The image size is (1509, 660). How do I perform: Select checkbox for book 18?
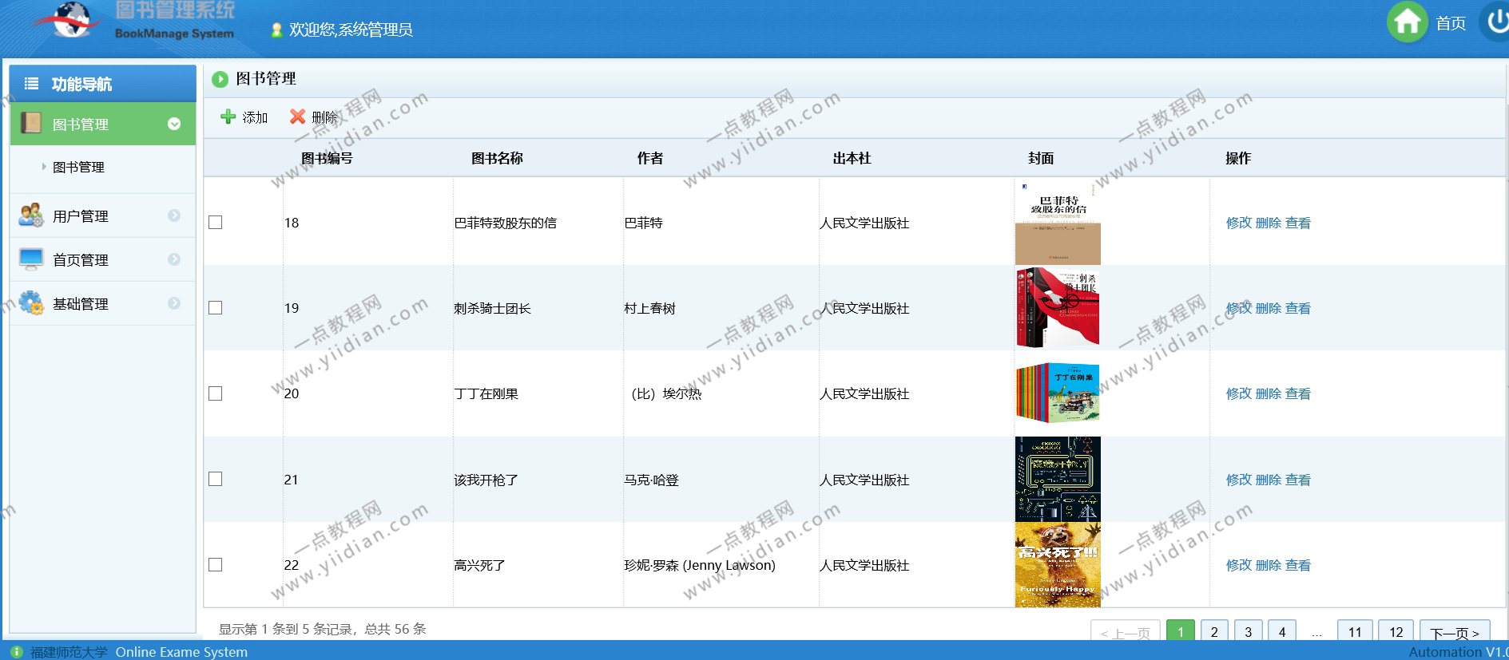(x=215, y=222)
